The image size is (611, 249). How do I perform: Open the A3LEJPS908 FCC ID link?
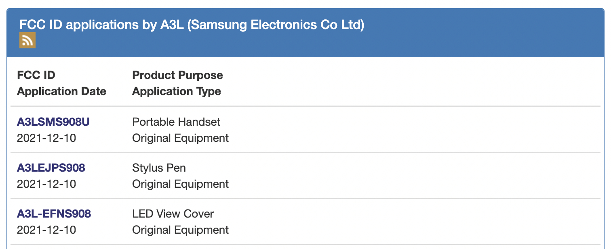point(51,168)
